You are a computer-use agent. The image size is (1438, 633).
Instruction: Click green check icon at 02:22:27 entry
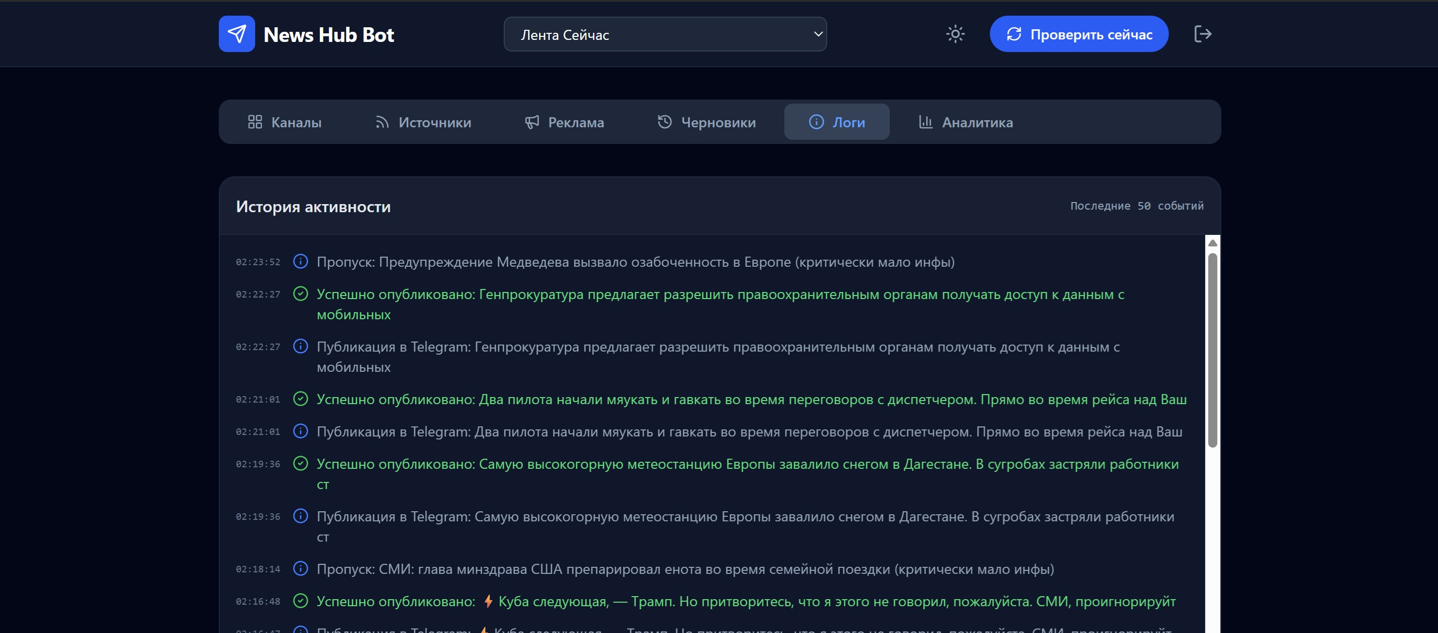click(x=300, y=294)
